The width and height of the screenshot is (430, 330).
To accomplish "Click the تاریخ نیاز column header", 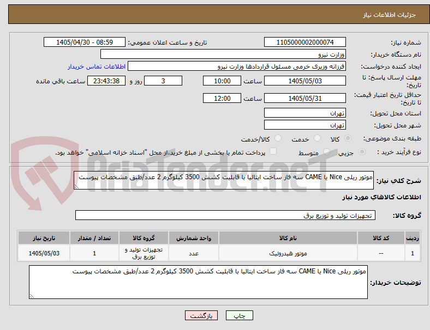I will pos(44,238).
